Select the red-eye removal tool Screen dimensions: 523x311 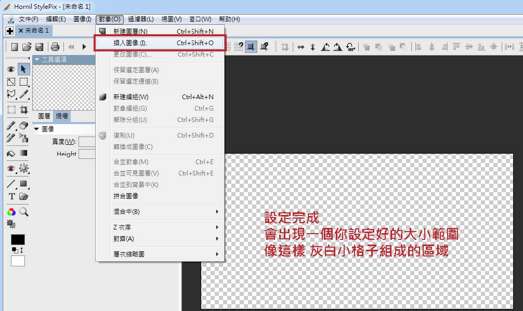(11, 169)
